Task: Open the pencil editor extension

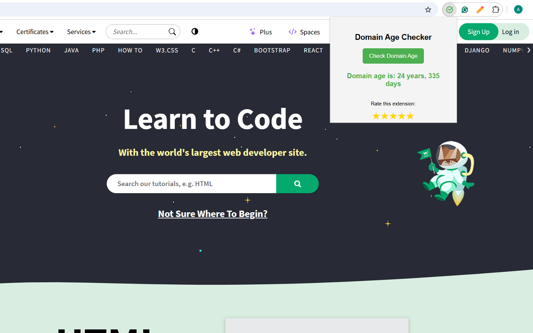Action: coord(480,9)
